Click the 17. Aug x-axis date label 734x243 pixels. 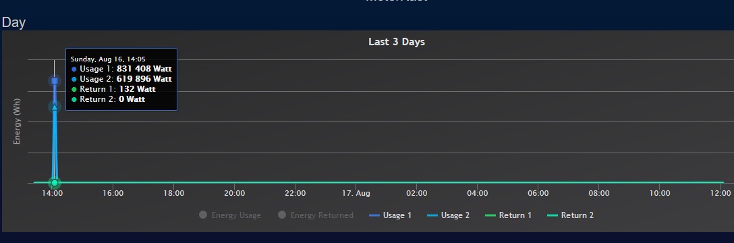point(356,193)
